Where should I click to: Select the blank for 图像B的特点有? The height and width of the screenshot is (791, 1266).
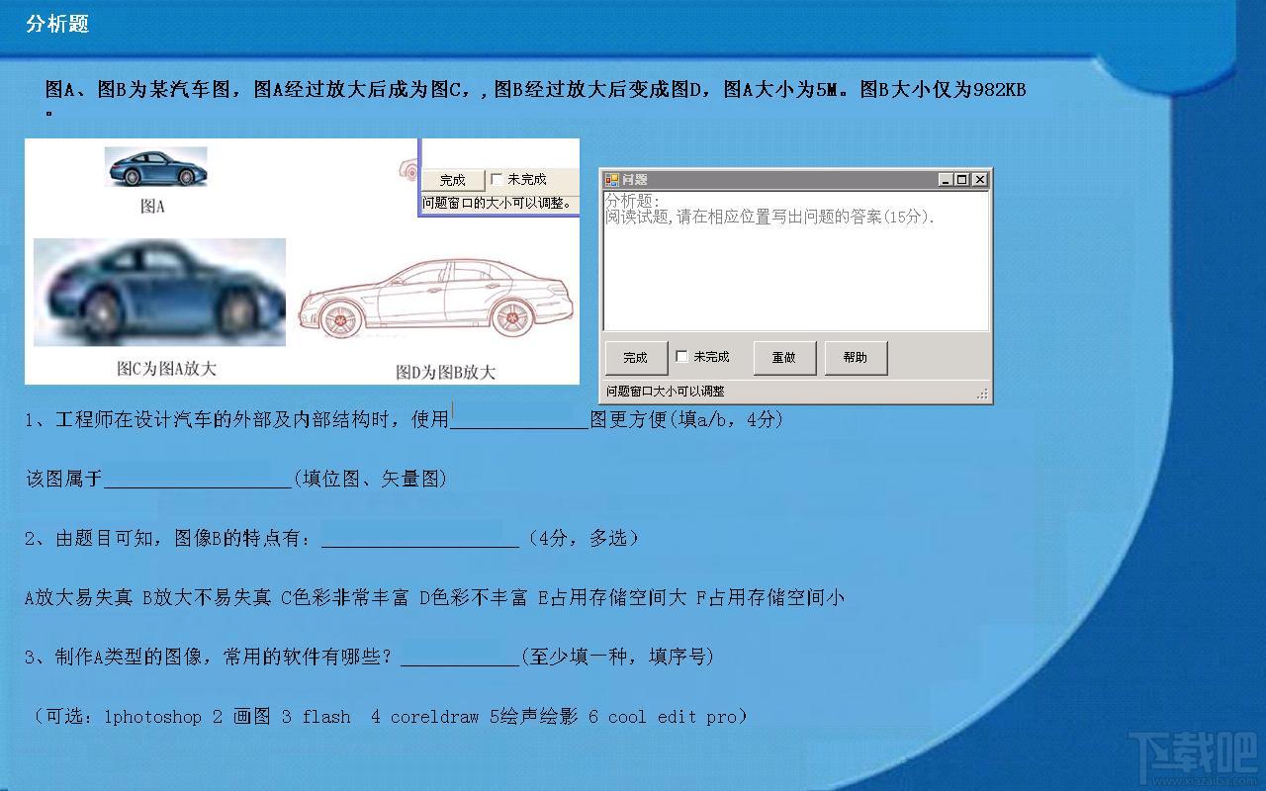click(420, 539)
